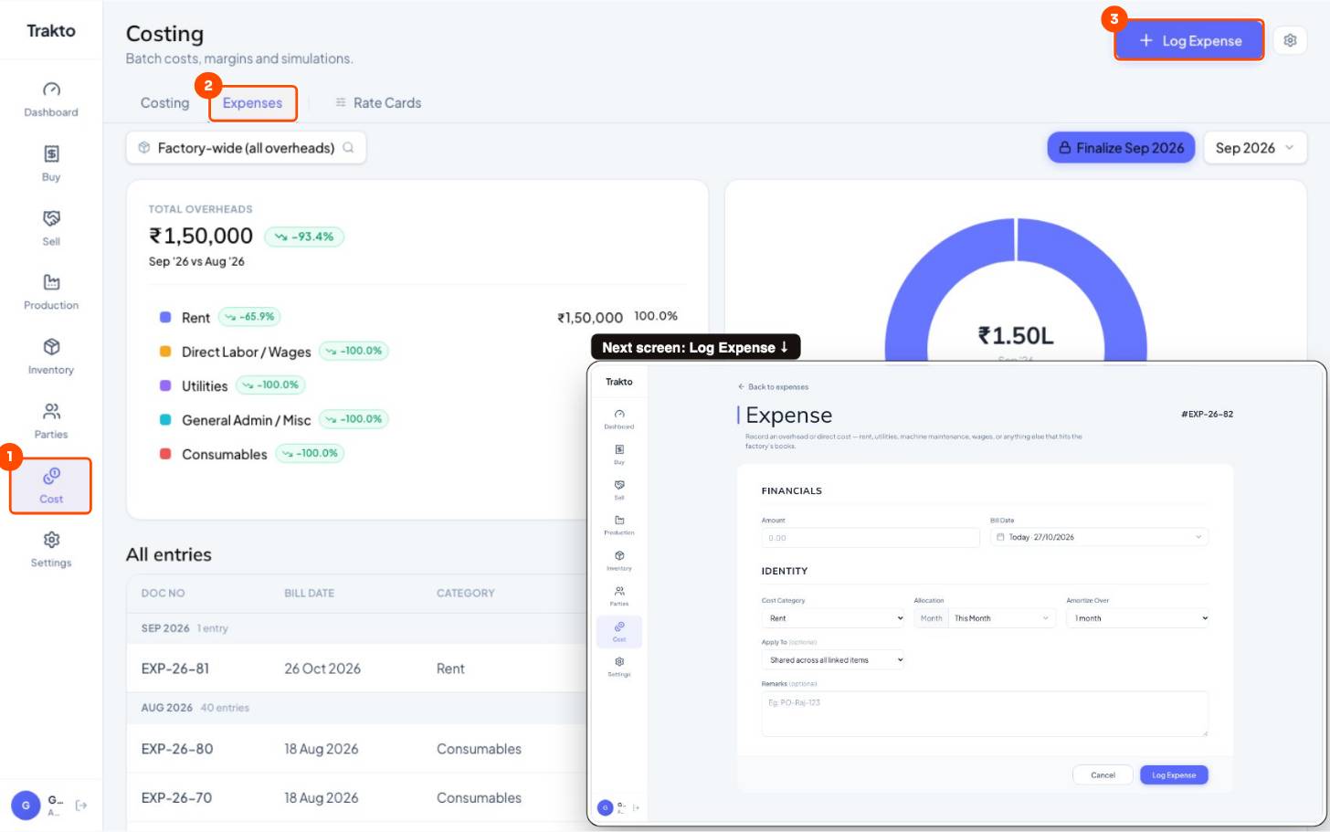Click Cost icon in Log Expense preview sidebar

tap(619, 627)
